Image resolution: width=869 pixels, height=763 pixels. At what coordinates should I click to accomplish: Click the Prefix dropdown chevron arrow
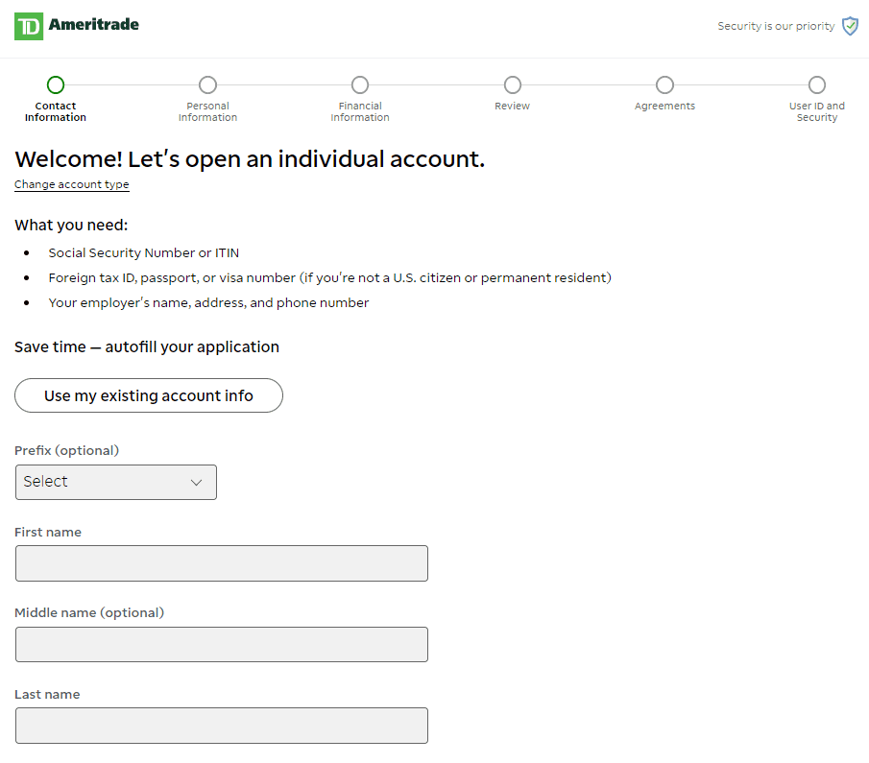[196, 483]
